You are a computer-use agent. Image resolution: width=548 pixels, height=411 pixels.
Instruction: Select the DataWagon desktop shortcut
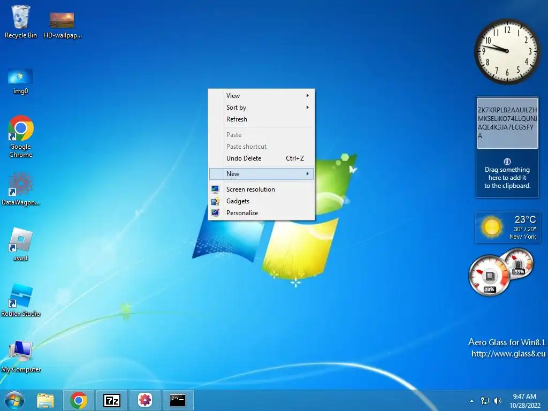[x=21, y=189]
